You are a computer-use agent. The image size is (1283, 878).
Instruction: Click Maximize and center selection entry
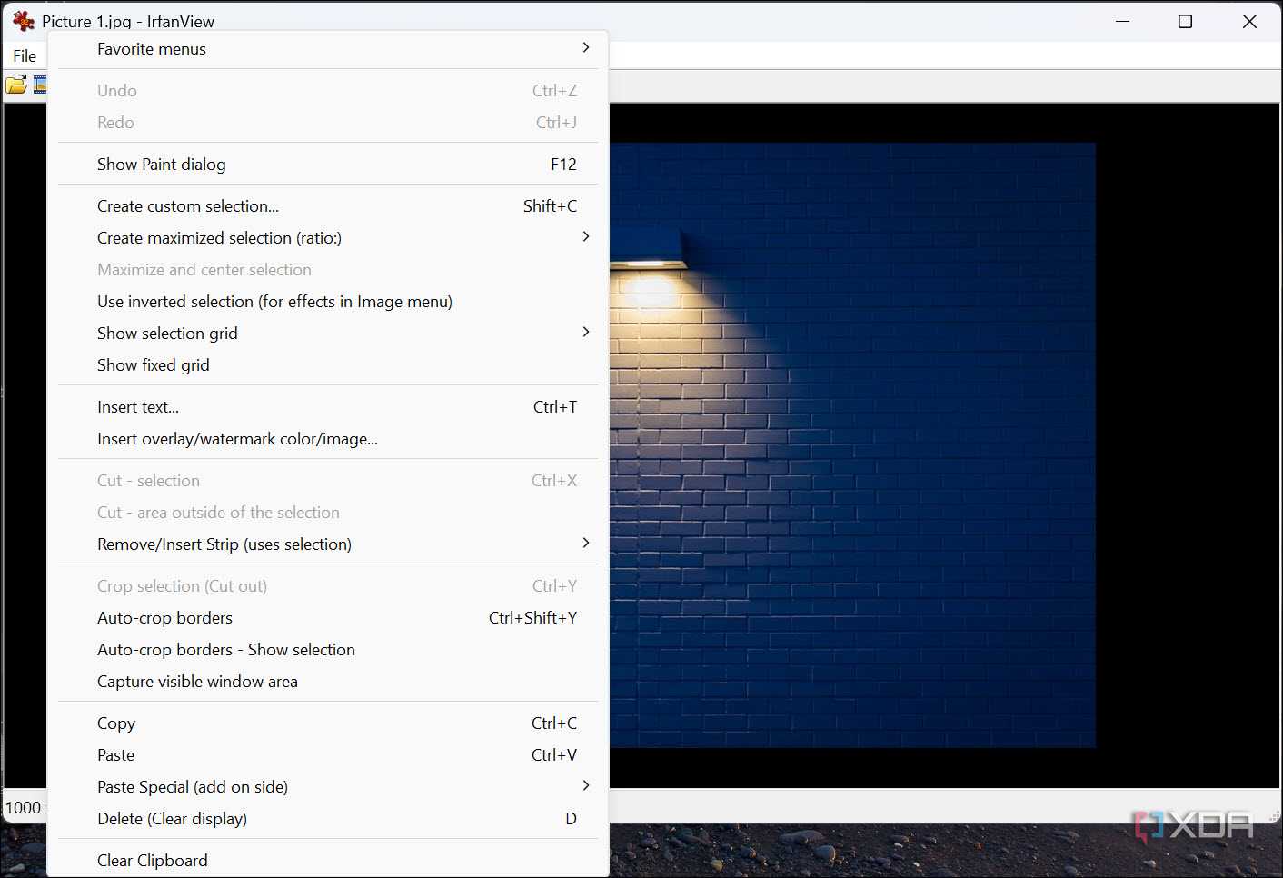coord(328,270)
